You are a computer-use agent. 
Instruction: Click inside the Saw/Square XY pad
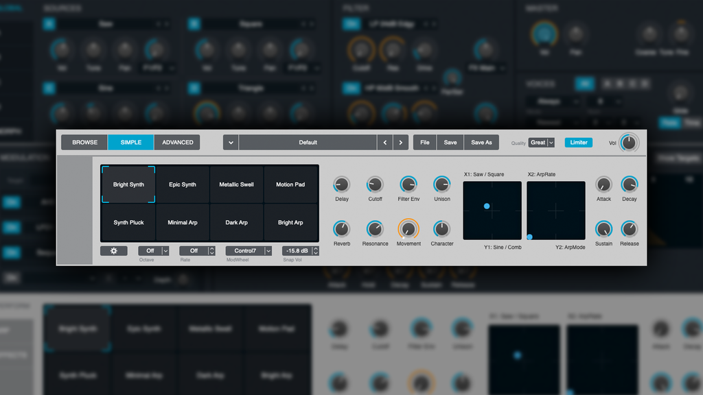pyautogui.click(x=492, y=210)
